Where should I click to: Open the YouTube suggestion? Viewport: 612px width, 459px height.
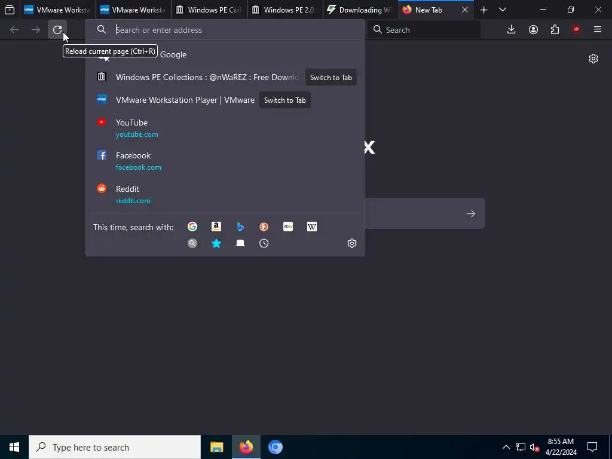tap(225, 128)
